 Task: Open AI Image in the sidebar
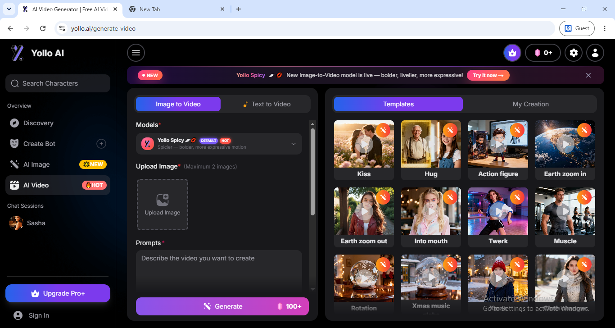click(58, 164)
